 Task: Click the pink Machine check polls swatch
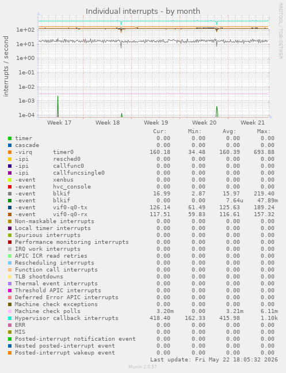10,311
